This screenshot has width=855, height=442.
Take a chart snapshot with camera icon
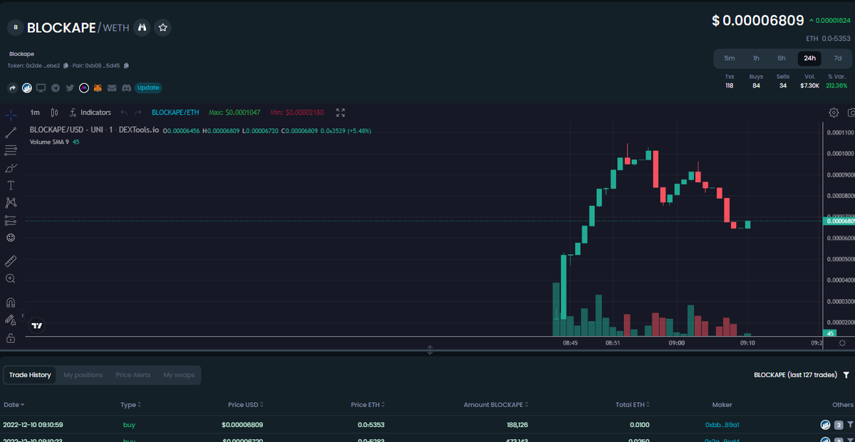[851, 112]
